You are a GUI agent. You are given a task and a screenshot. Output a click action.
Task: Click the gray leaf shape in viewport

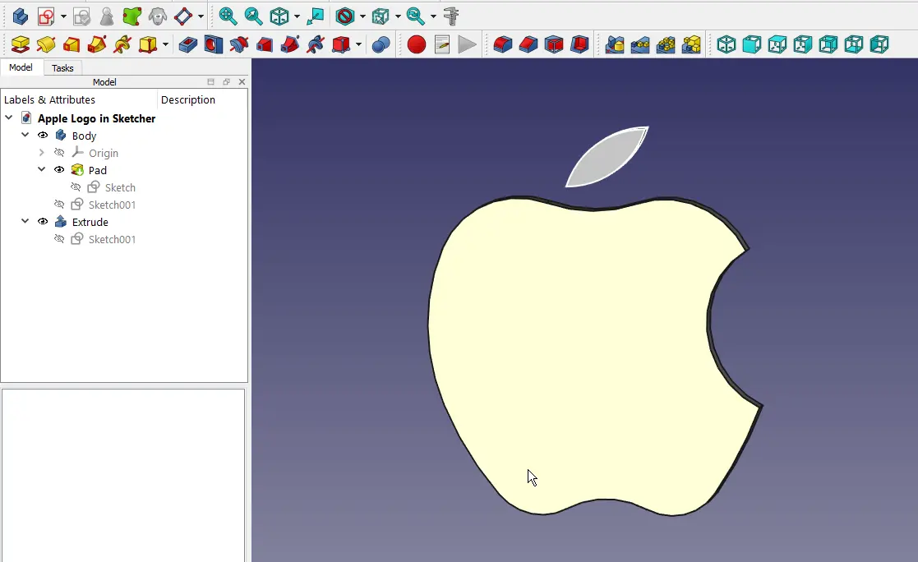coord(607,159)
